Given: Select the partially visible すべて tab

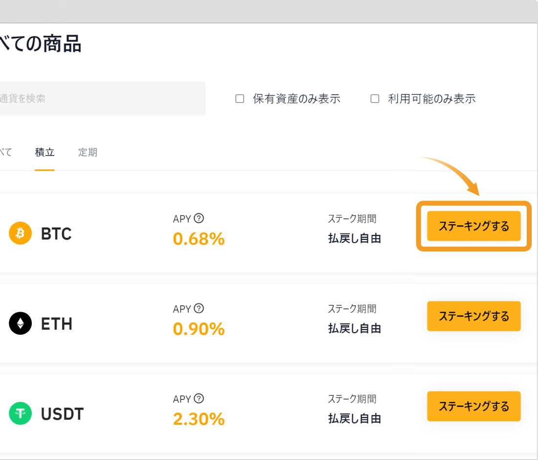Looking at the screenshot, I should click(6, 152).
